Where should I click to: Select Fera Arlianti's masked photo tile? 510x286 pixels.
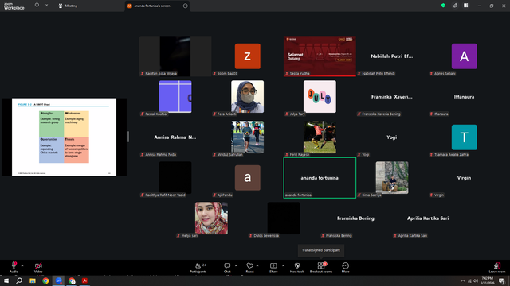pos(248,97)
